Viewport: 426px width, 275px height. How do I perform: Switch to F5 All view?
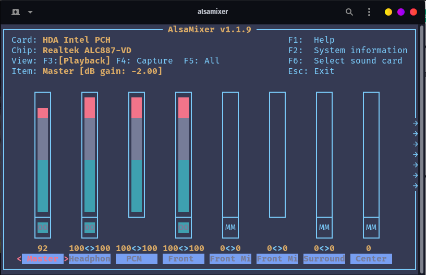[x=202, y=60]
